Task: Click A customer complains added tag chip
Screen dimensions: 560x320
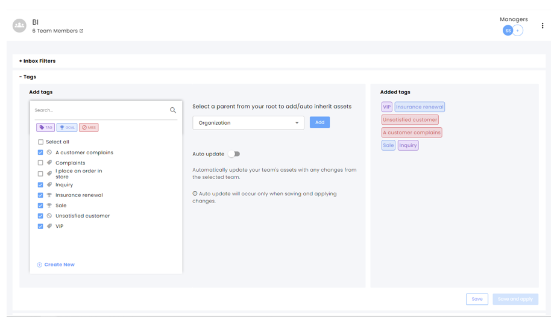Action: coord(412,133)
